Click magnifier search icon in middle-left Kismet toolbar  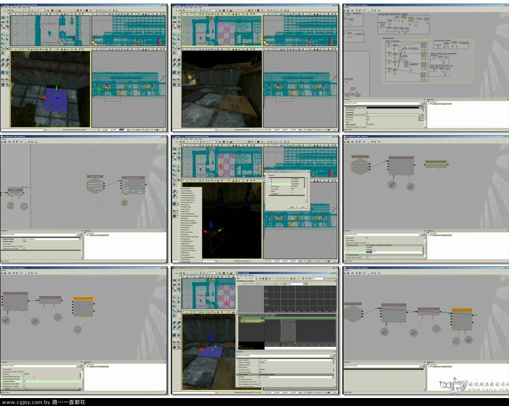click(x=29, y=142)
